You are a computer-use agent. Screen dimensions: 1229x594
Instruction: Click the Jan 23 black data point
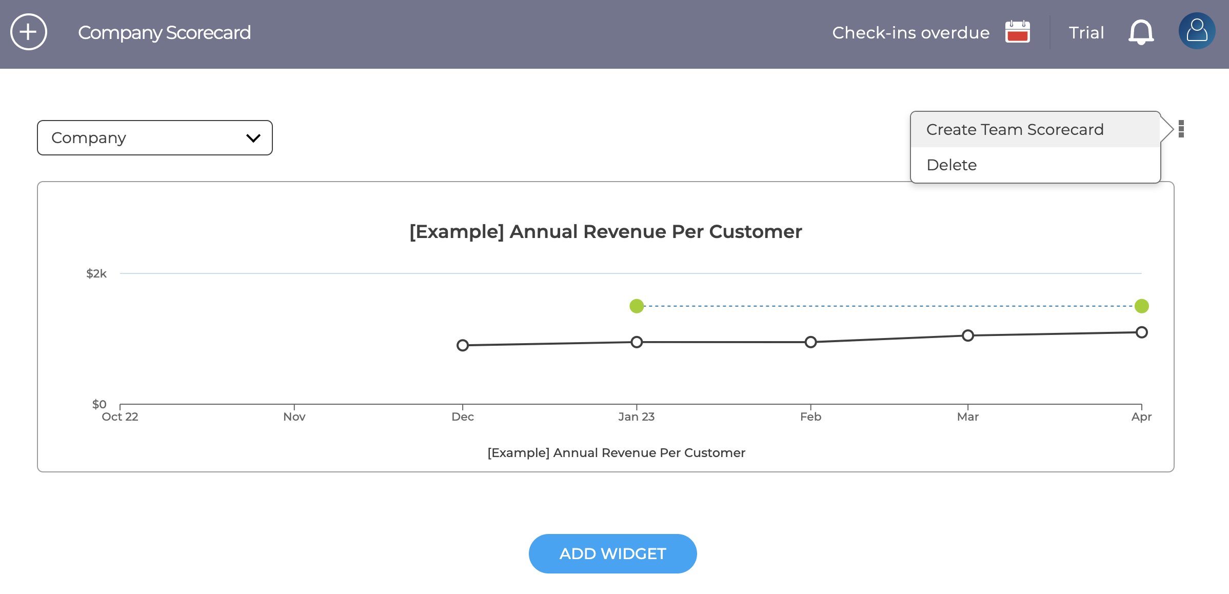[x=637, y=342]
